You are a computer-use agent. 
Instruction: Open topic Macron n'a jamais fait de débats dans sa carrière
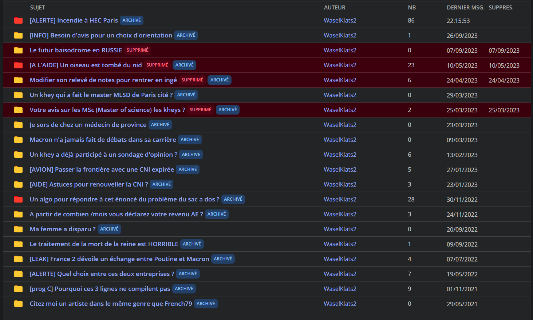(x=103, y=140)
